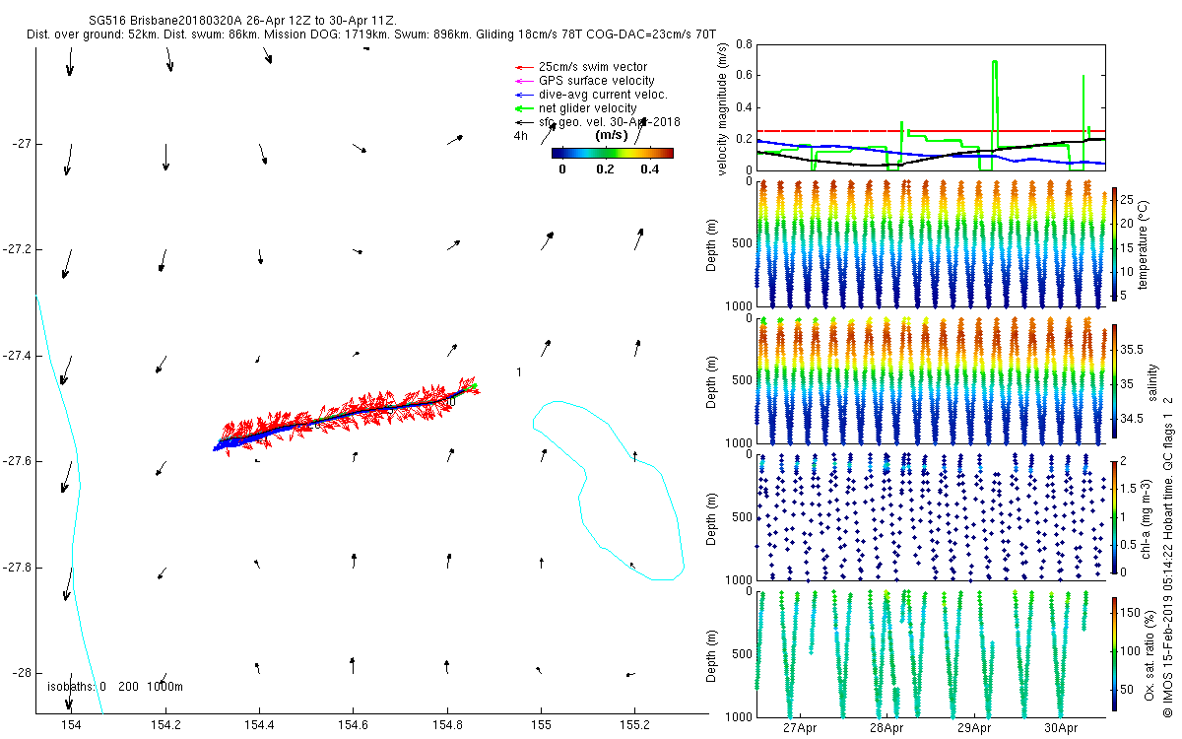Click the latitude tick '-27' on the map
Viewport: 1182px width, 739px height.
[x=23, y=144]
